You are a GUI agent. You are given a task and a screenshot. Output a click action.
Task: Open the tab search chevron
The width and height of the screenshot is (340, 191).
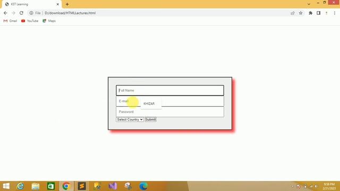click(x=309, y=4)
